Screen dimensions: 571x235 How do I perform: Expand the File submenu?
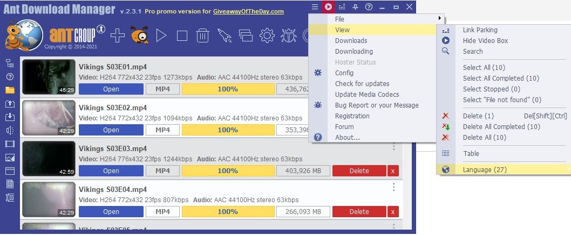pos(377,19)
